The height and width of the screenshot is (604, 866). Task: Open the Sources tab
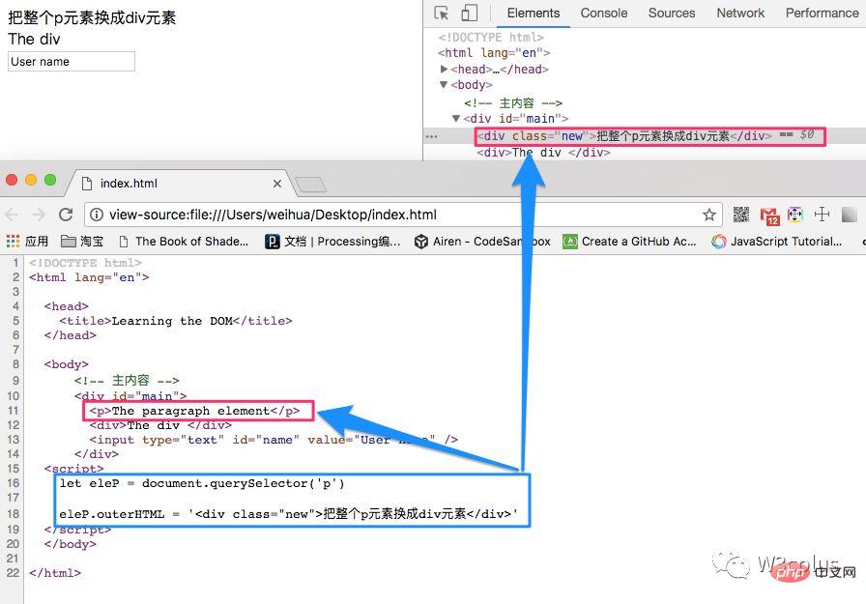coord(672,13)
